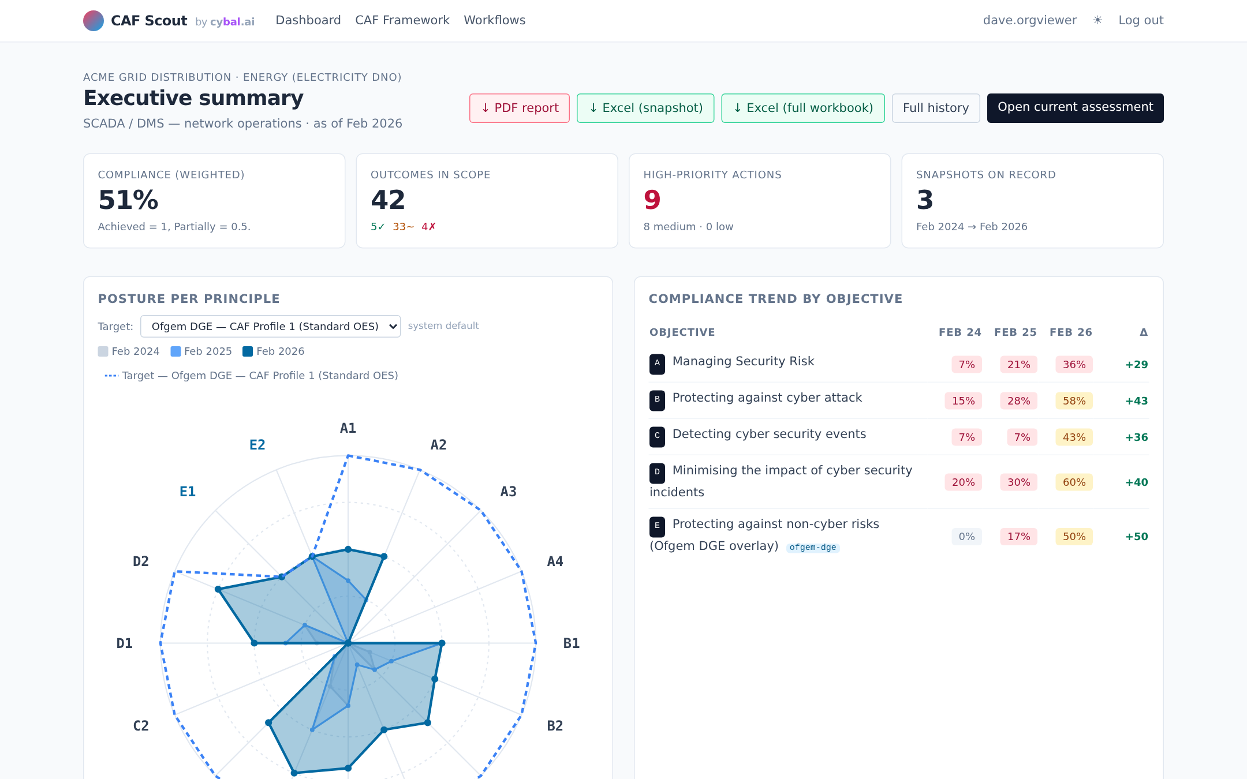The height and width of the screenshot is (779, 1247).
Task: Open the CAF Framework menu item
Action: pos(402,20)
